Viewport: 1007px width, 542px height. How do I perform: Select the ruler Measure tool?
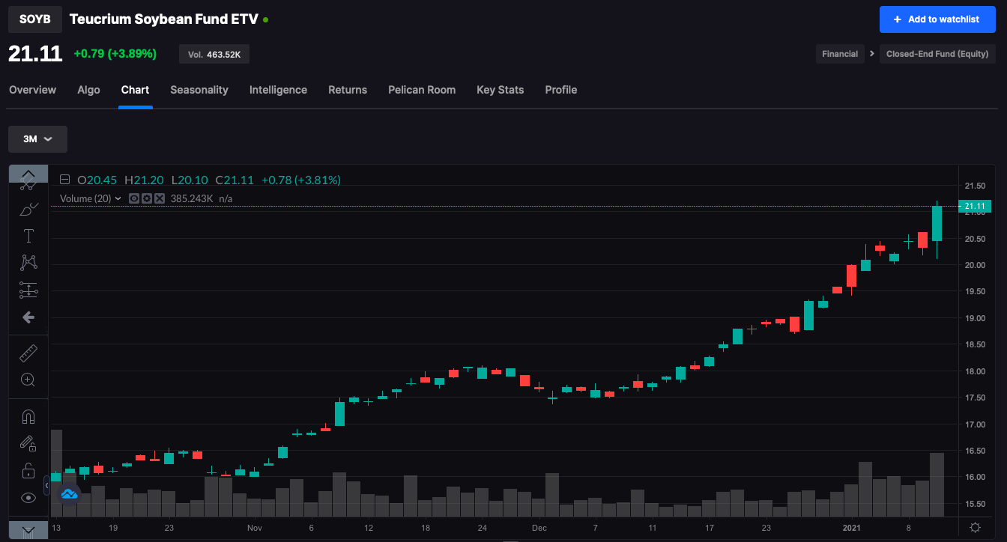(28, 353)
